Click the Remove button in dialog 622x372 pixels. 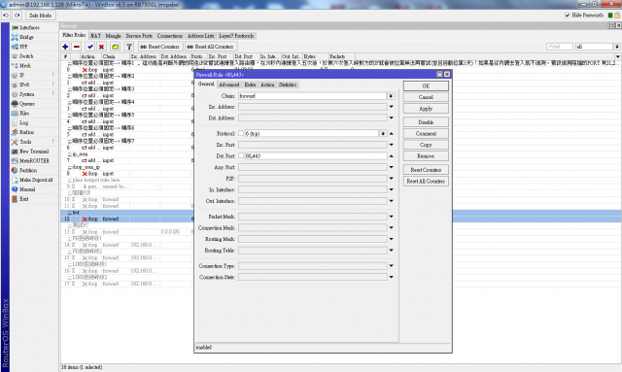[426, 156]
